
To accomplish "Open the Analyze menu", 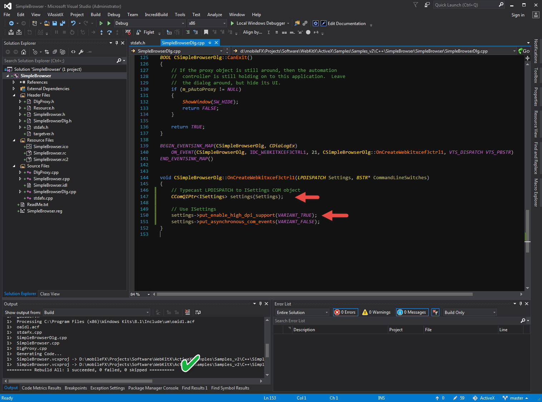I will (215, 15).
